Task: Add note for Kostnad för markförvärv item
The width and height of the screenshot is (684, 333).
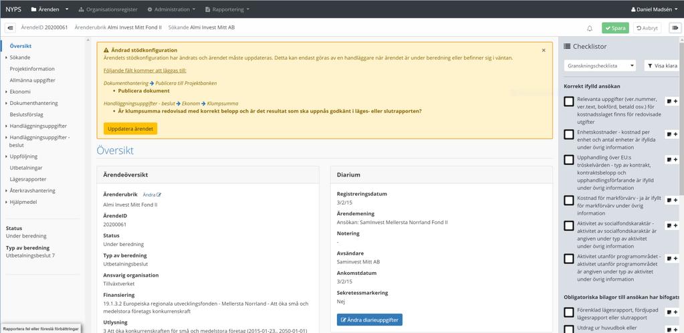Action: coord(672,200)
